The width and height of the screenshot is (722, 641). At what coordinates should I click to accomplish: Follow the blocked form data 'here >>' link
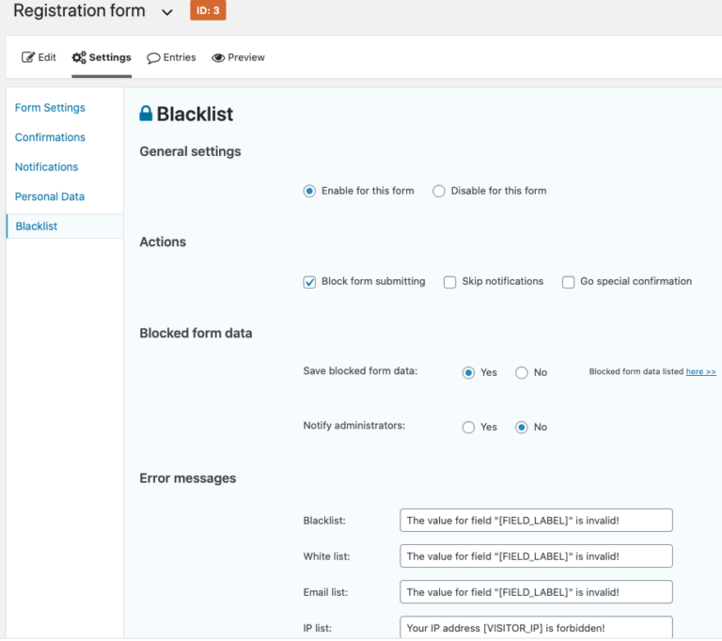(700, 371)
